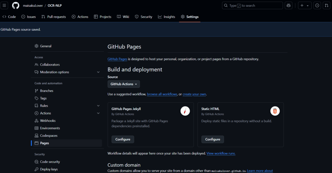332x173 pixels.
Task: Open the View workflow runs link
Action: point(221,153)
